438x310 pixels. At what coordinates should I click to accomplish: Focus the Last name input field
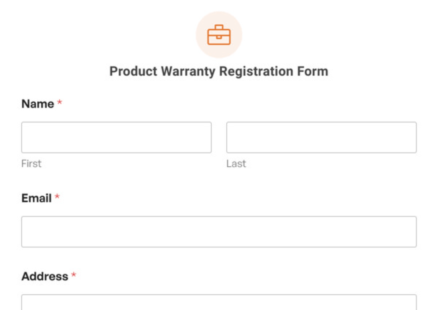coord(322,137)
